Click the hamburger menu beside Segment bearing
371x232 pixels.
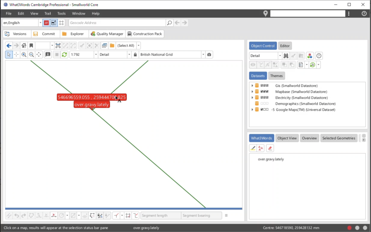226,215
